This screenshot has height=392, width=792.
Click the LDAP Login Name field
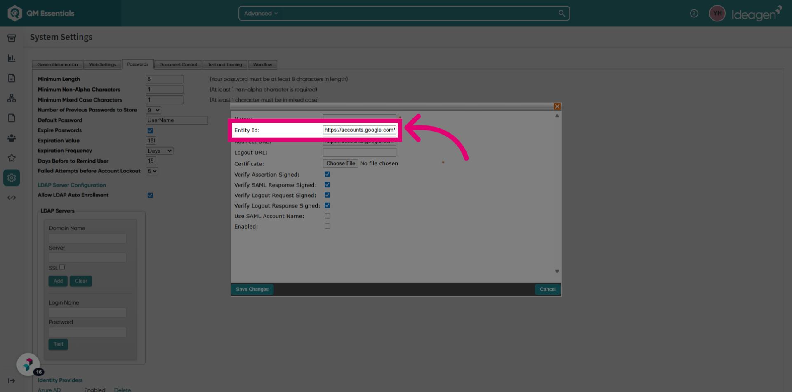pyautogui.click(x=87, y=312)
